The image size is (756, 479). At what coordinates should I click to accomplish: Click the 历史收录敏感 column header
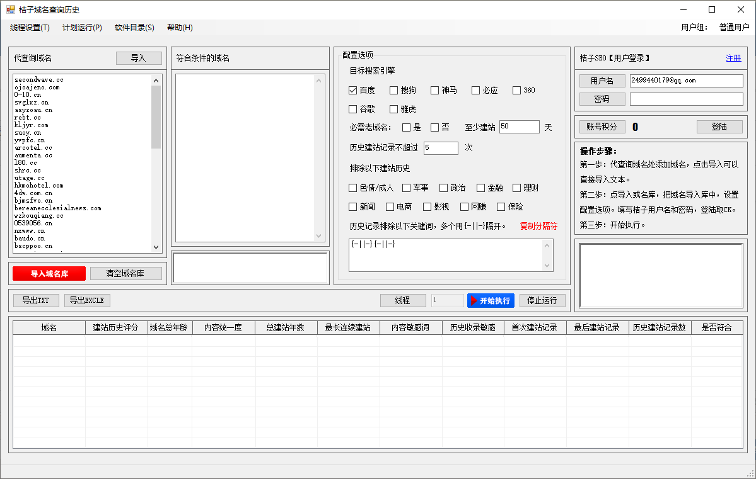pos(473,328)
